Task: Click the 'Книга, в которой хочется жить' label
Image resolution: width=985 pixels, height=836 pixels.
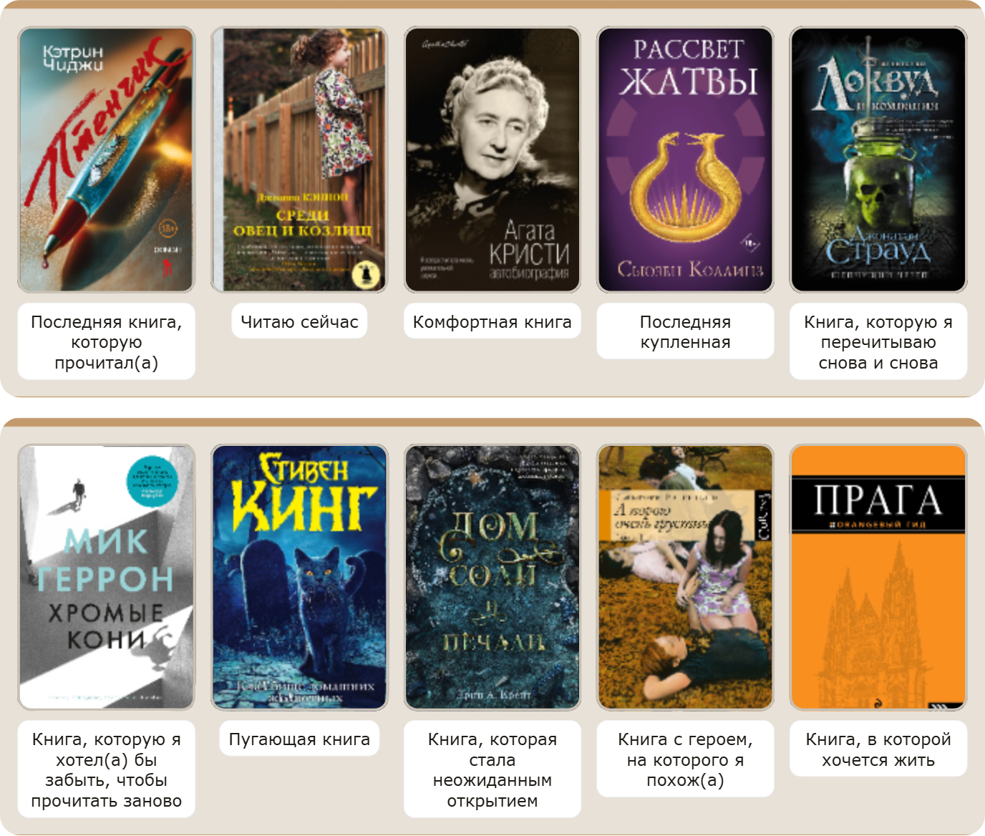Action: click(x=878, y=749)
